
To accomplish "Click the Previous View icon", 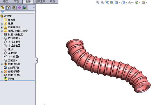I will pyautogui.click(x=107, y=2).
